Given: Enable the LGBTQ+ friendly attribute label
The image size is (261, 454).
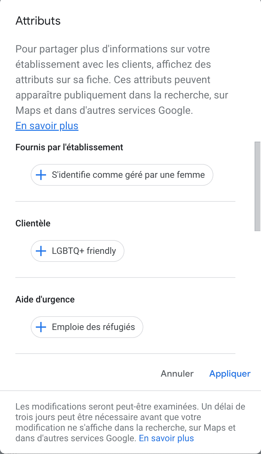Looking at the screenshot, I should pos(84,251).
